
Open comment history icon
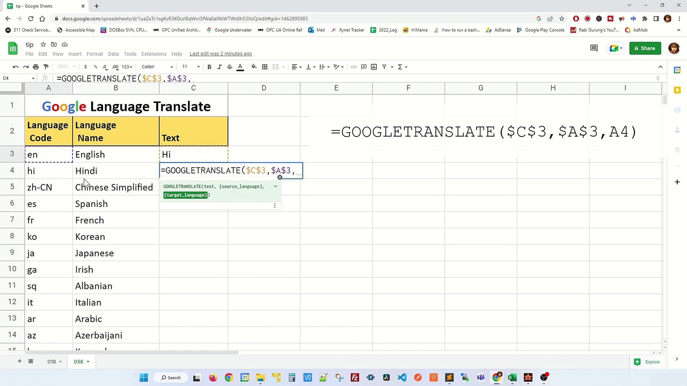[594, 48]
